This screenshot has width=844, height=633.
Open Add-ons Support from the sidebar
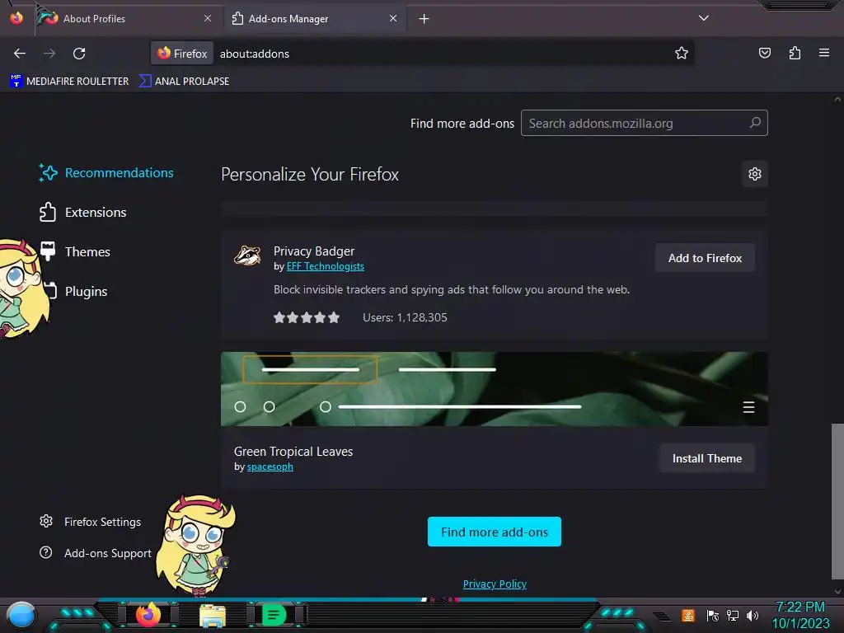[96, 553]
